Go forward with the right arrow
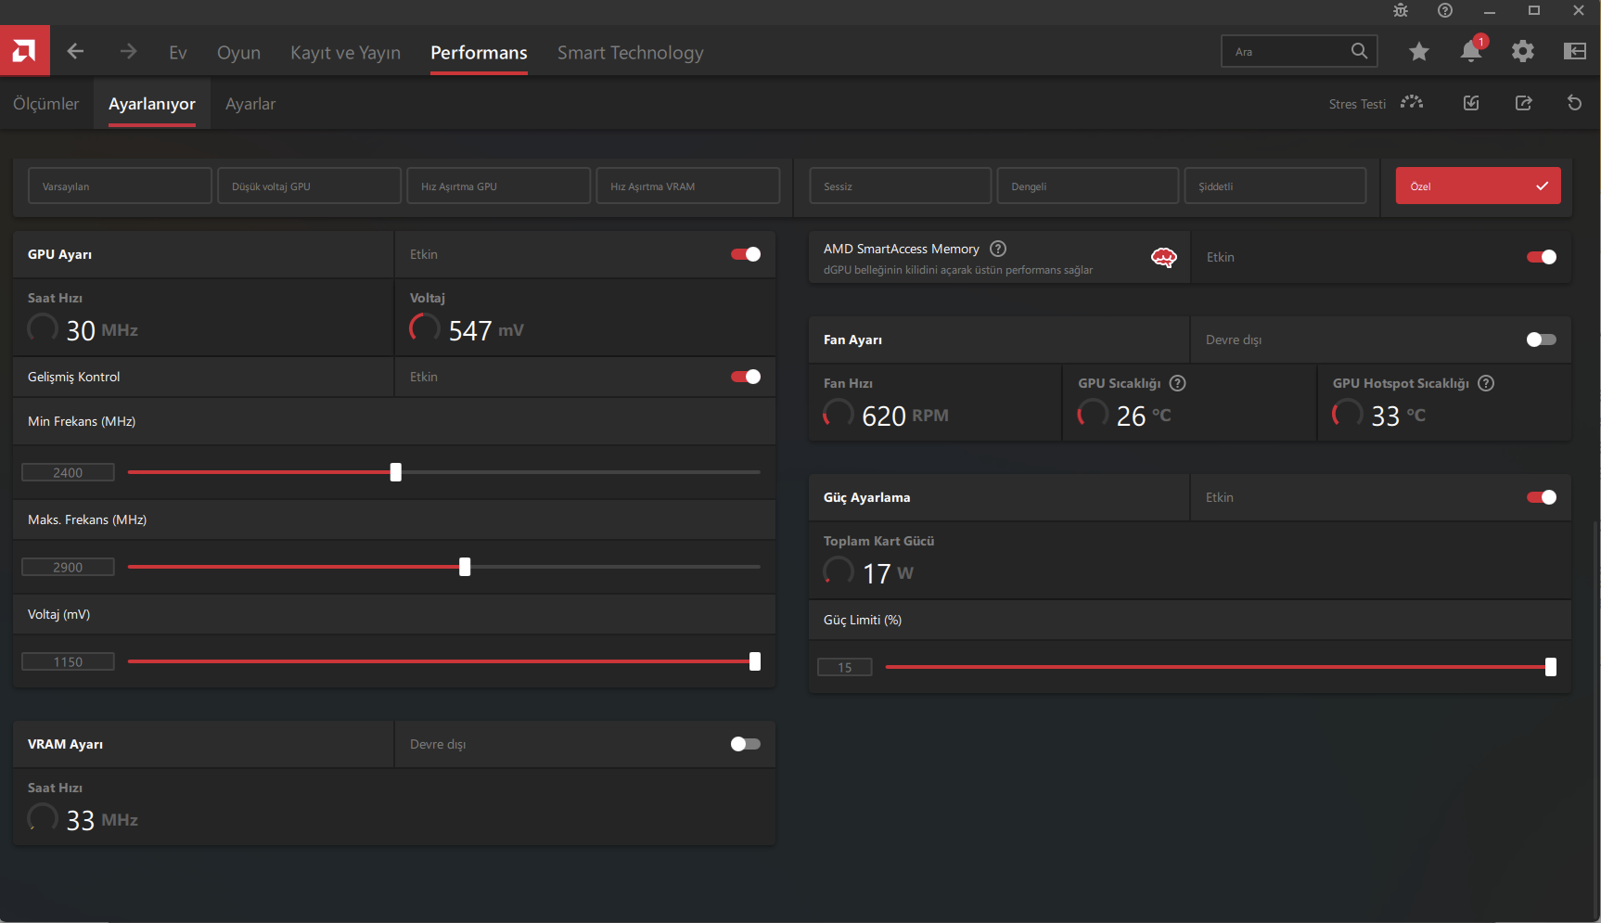 click(x=128, y=52)
